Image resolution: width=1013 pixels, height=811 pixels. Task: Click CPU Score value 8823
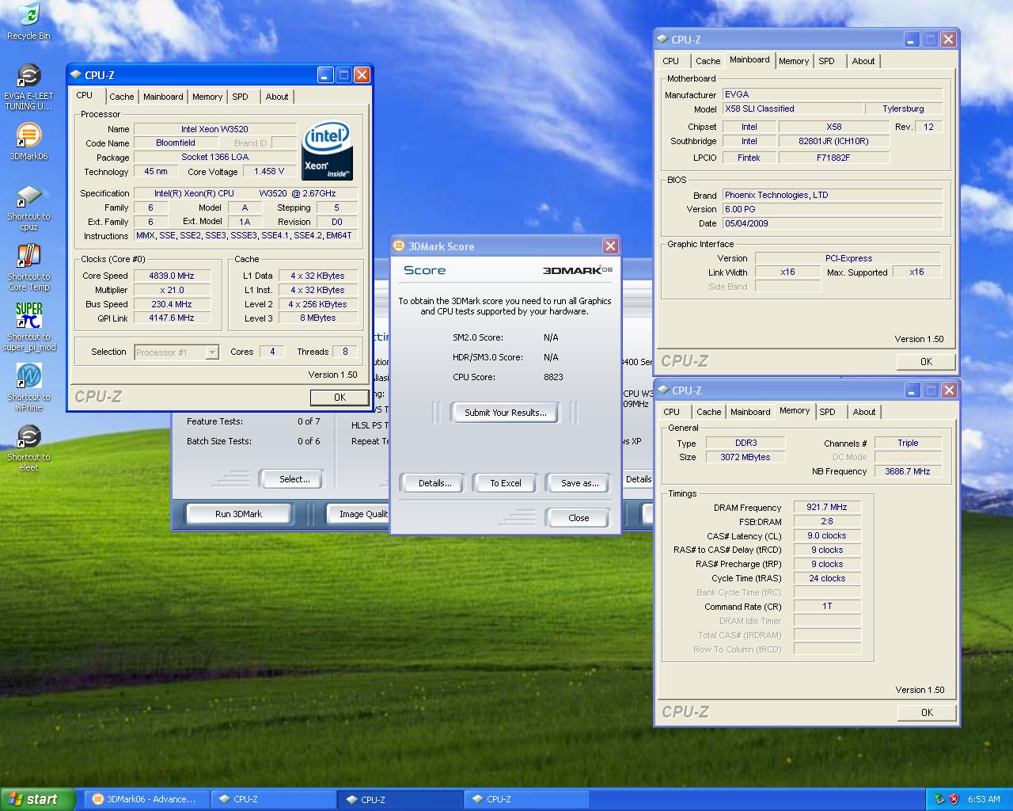tap(553, 377)
